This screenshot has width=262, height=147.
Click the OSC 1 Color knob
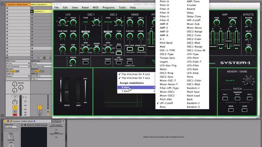[86, 36]
